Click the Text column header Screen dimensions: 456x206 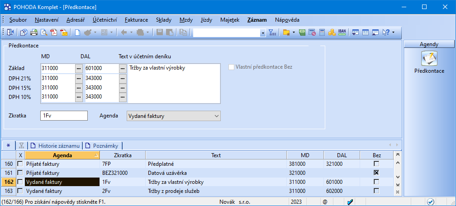coord(216,155)
